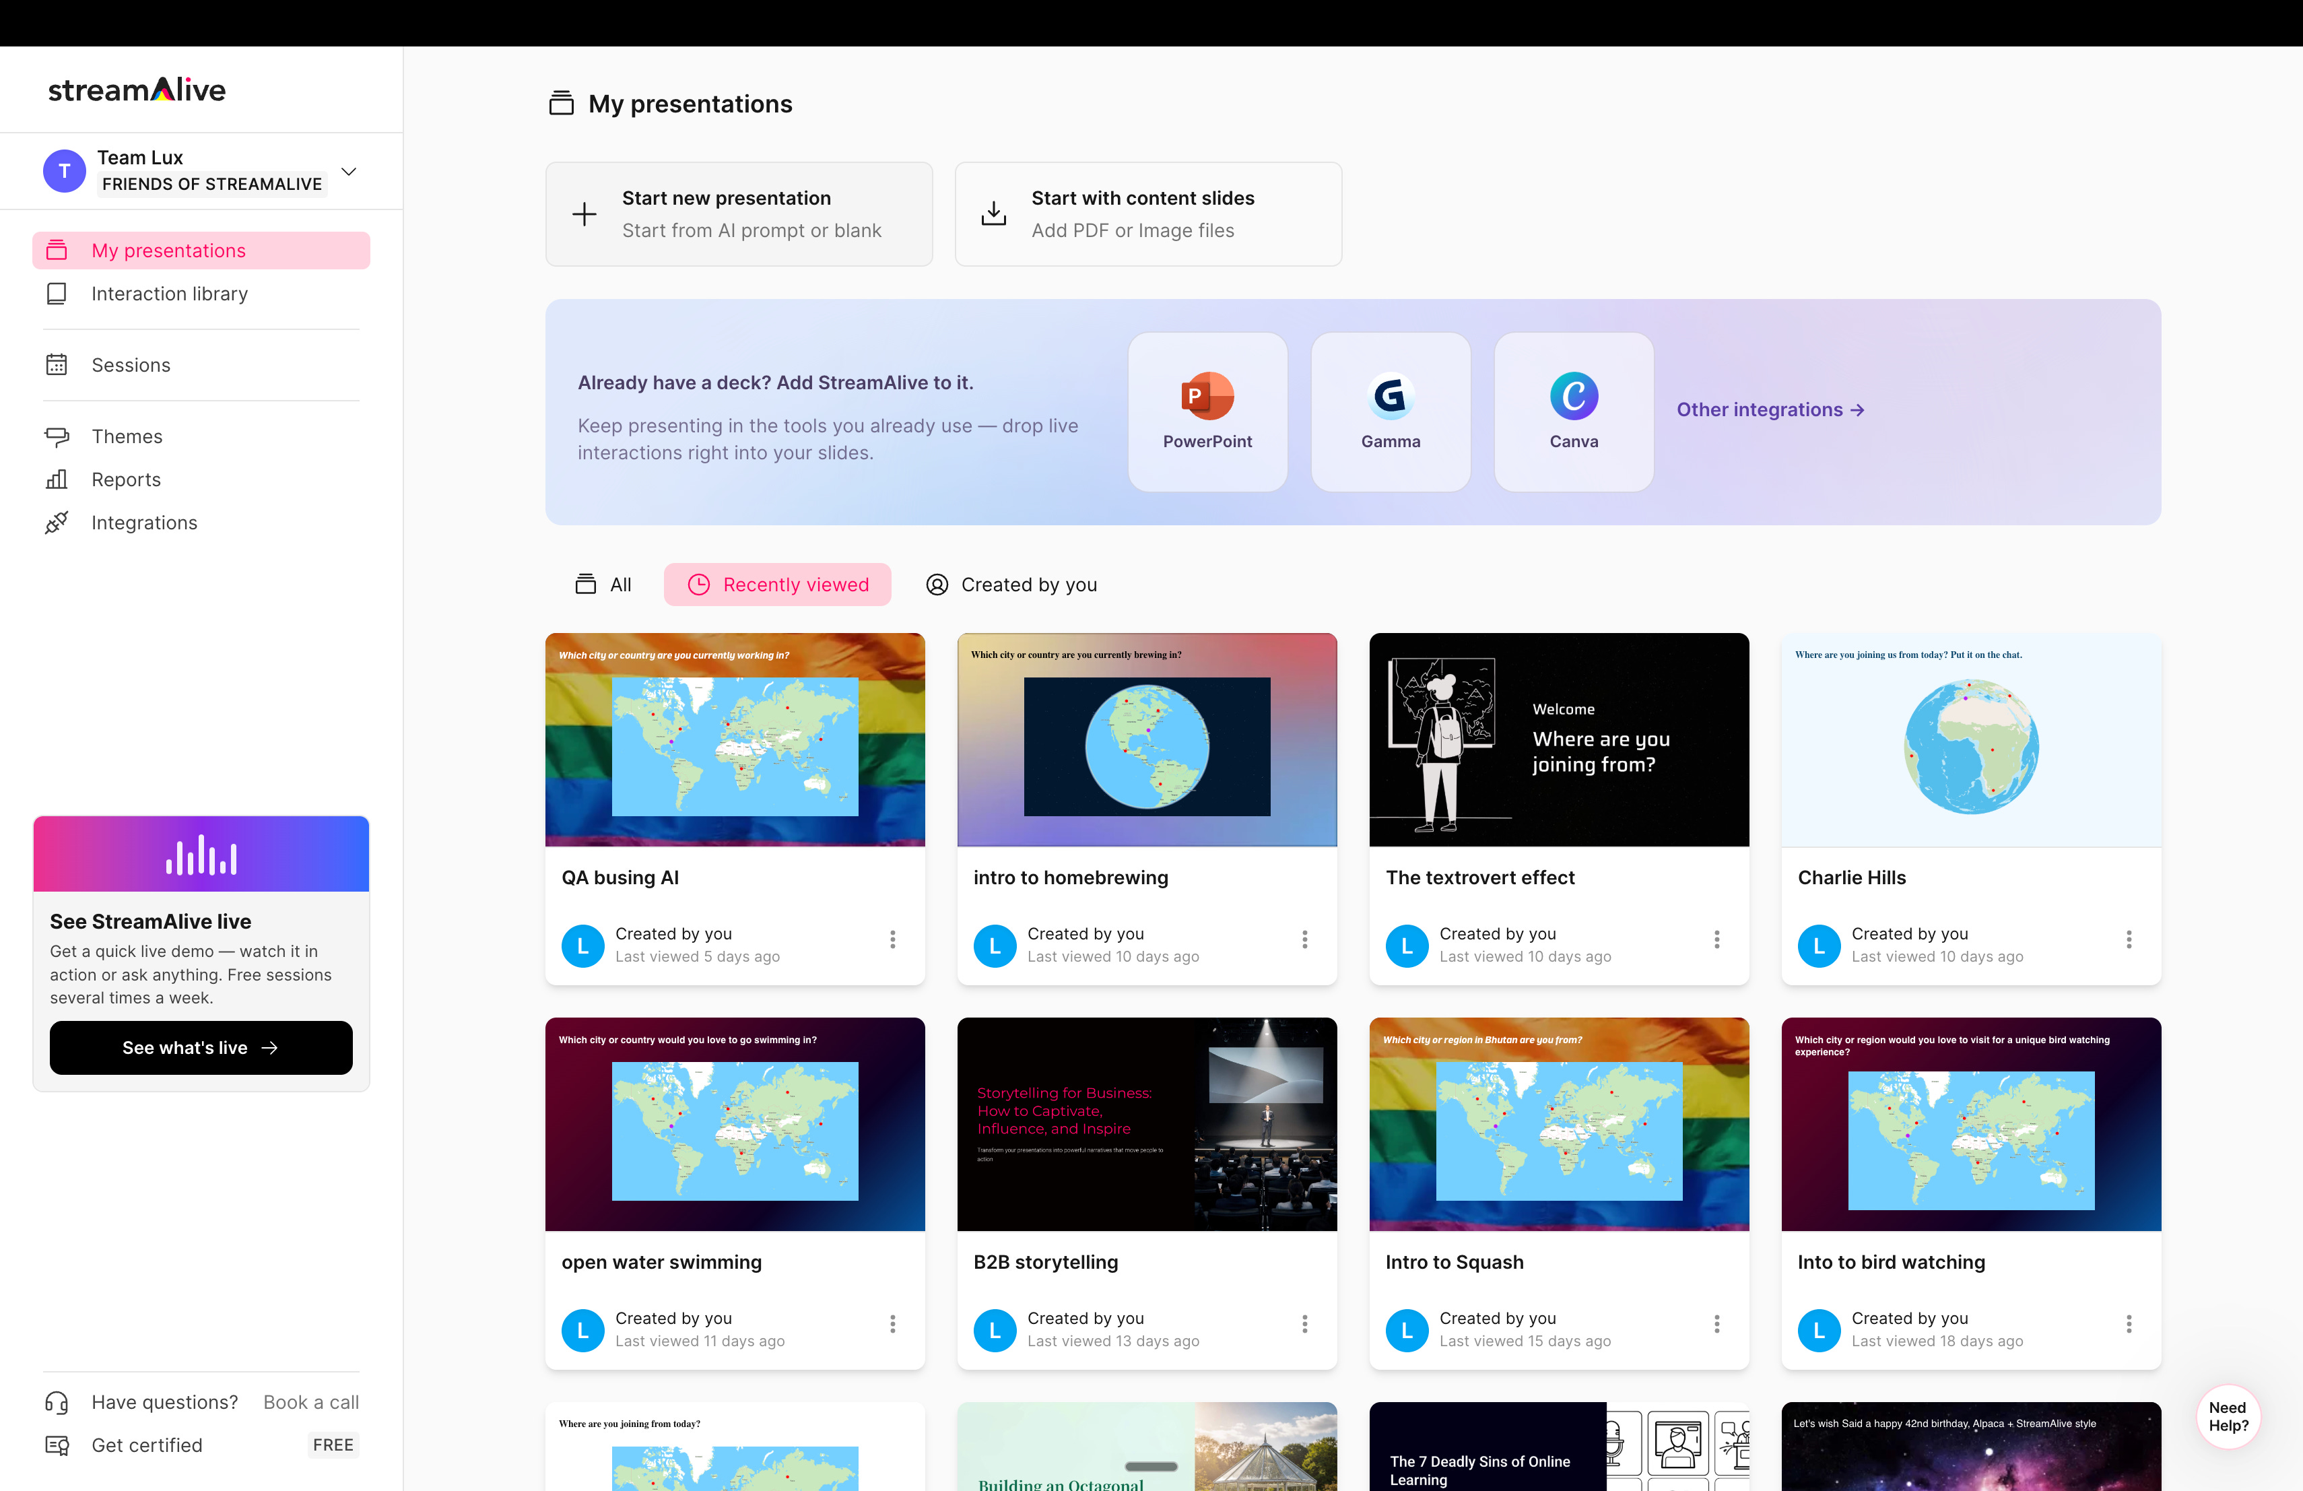Open The 7 Deadly Sins of Online Learning thumbnail

click(1560, 1447)
